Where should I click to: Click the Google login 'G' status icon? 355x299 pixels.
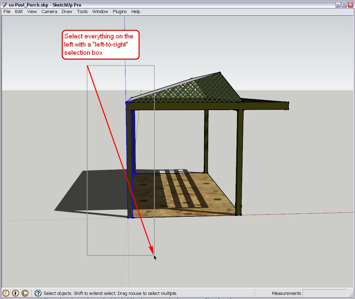(25, 293)
